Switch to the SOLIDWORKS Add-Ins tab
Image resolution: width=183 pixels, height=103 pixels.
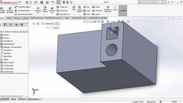pyautogui.click(x=54, y=18)
